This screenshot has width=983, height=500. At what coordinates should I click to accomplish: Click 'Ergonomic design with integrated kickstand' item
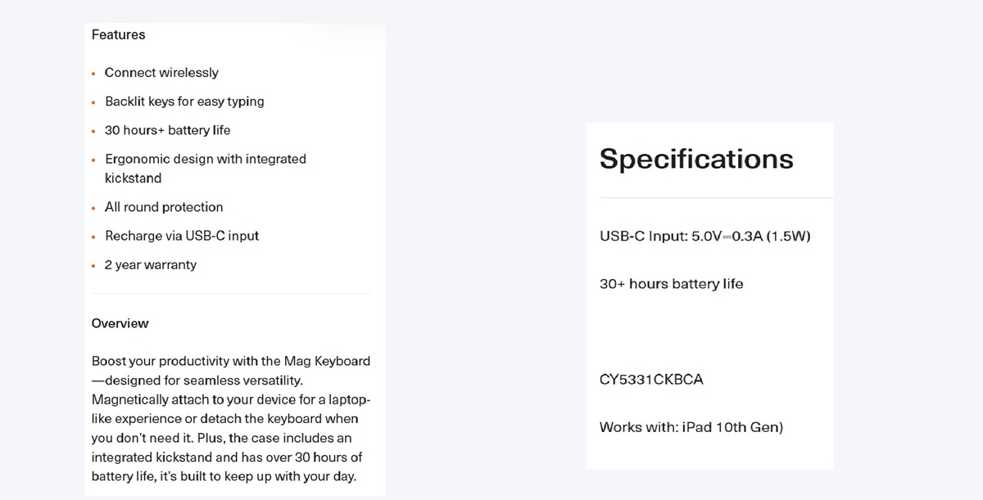pyautogui.click(x=206, y=169)
